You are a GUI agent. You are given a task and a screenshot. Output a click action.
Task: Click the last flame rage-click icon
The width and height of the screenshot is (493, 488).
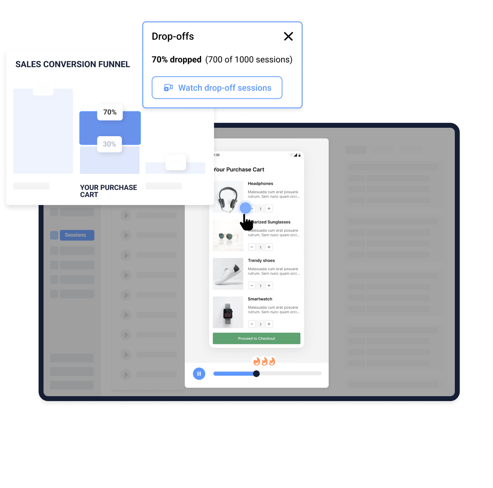272,361
